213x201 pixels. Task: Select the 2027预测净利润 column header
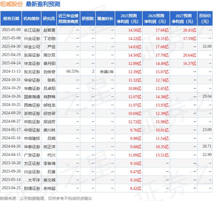click(x=184, y=18)
